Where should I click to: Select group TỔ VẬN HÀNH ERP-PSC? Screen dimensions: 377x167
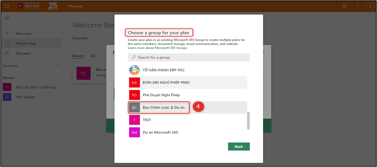pyautogui.click(x=188, y=70)
